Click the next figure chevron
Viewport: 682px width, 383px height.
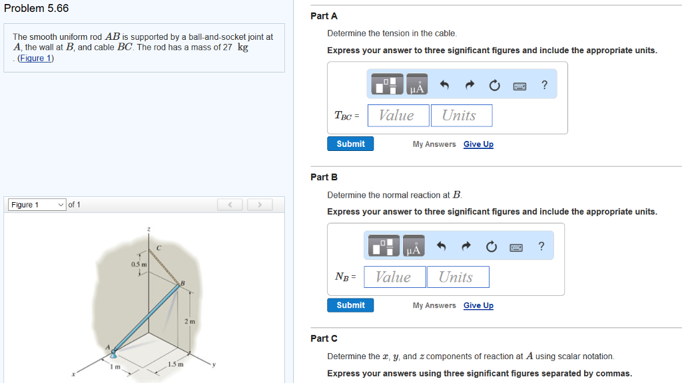(x=259, y=204)
